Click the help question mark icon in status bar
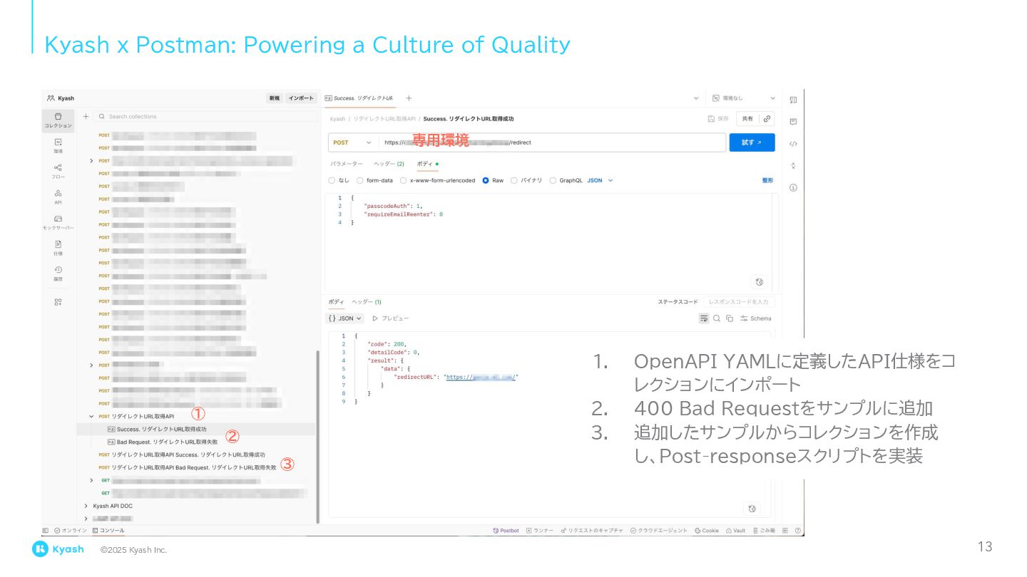1027x577 pixels. pyautogui.click(x=798, y=531)
